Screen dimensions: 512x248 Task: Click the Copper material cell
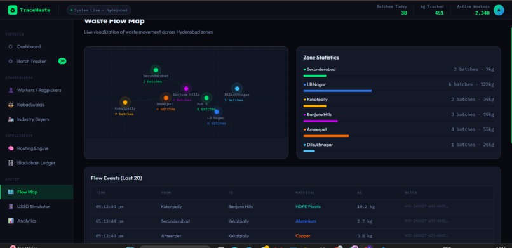[x=303, y=236]
